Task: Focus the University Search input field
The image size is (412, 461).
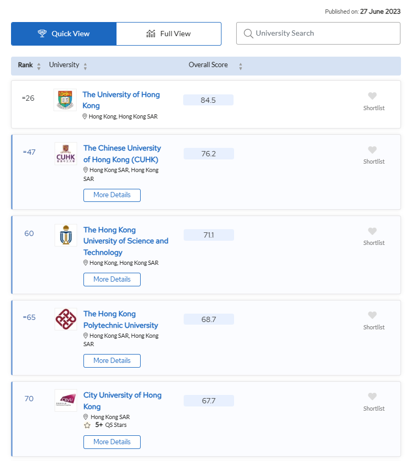Action: pyautogui.click(x=324, y=34)
